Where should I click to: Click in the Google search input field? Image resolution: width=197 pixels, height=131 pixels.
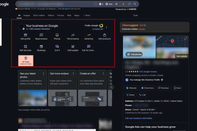click(55, 4)
